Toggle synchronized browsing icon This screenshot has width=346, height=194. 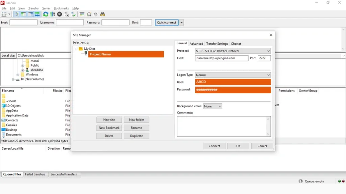pos(96,14)
